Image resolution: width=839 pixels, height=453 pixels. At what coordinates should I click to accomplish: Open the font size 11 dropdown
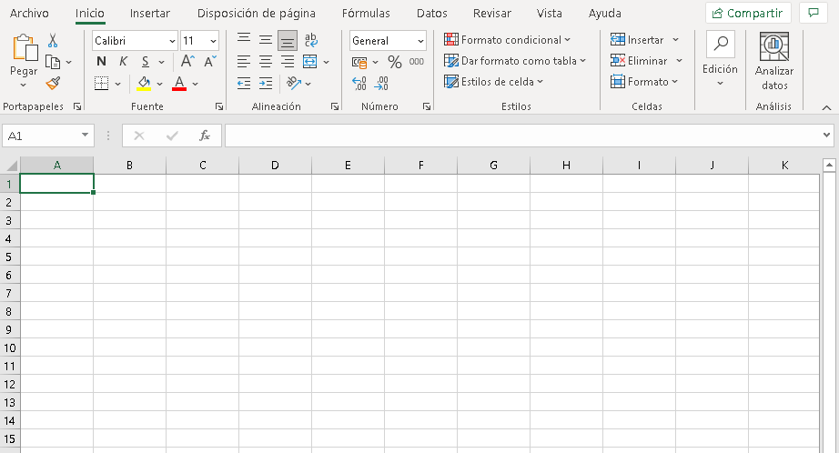tap(213, 41)
